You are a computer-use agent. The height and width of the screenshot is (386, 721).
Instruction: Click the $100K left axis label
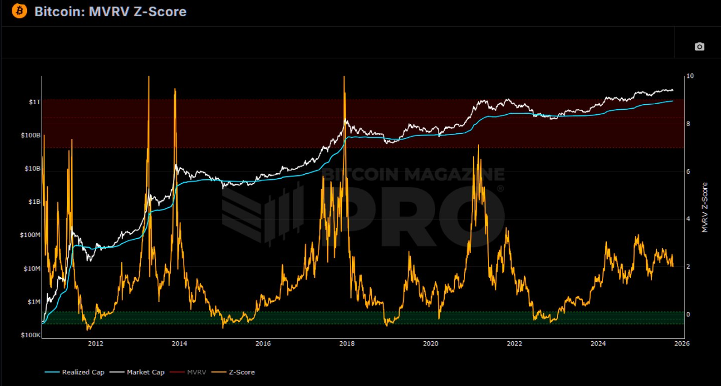pos(30,335)
